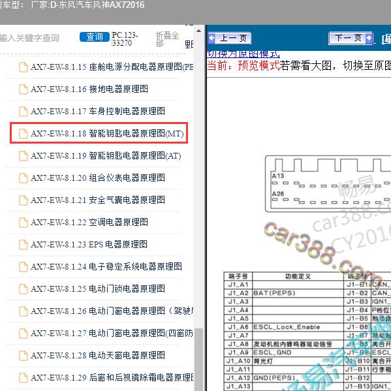The image size is (391, 391).
Task: Click the ESCL_Lock_Enable table cell
Action: pos(298,327)
